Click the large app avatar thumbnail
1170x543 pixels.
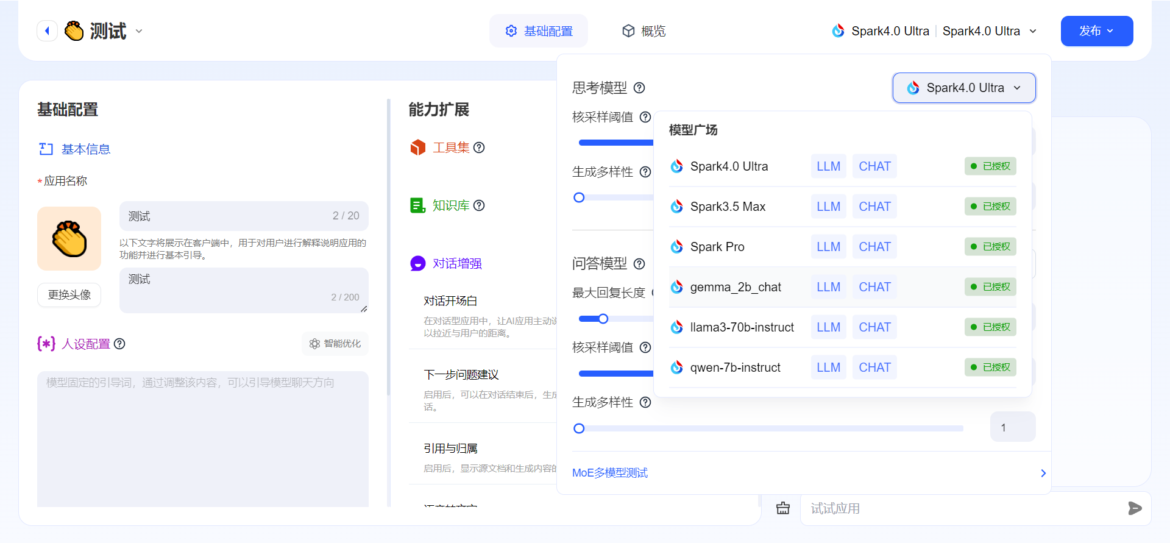[x=69, y=238]
